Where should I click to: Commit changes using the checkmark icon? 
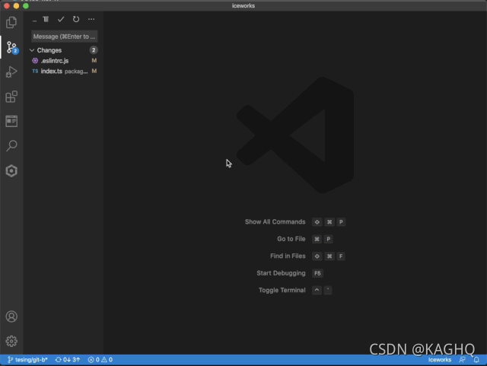click(61, 19)
